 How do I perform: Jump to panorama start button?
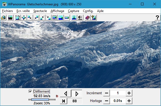click(64, 101)
